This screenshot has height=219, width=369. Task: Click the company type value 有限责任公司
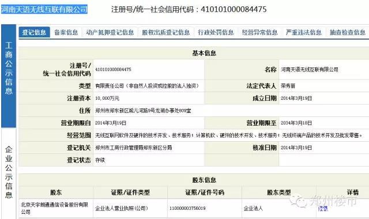click(147, 86)
